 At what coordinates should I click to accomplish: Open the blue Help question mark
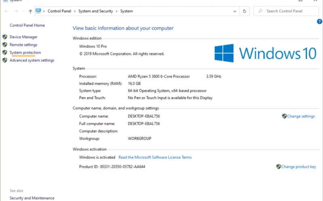(x=319, y=21)
